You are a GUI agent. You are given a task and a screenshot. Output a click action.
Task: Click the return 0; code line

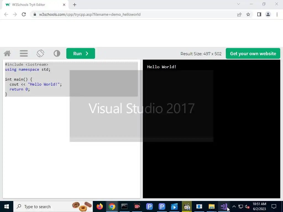coord(20,89)
